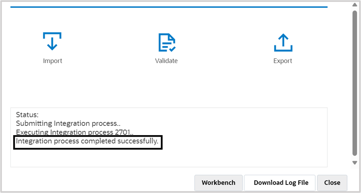Select the Import text label
361x193 pixels.
coord(52,61)
